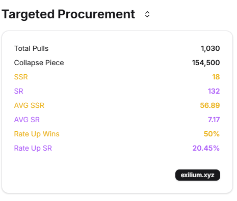Select the Rate Up Wins label
Image resolution: width=237 pixels, height=201 pixels.
[37, 134]
